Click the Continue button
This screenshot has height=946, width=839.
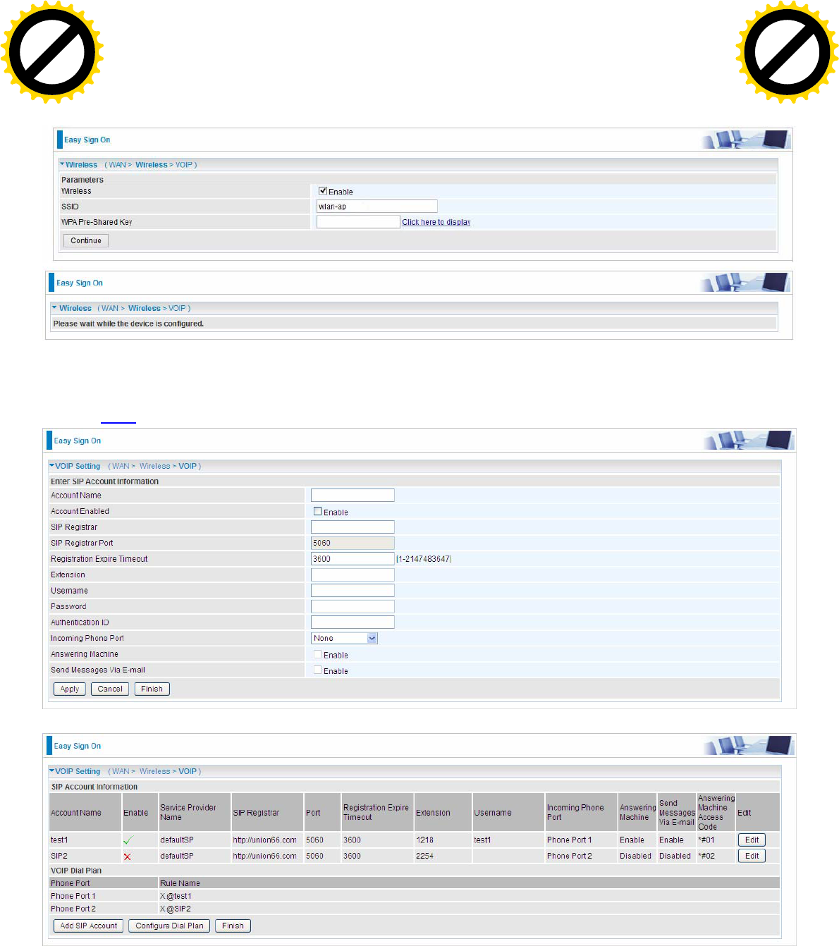pos(86,240)
